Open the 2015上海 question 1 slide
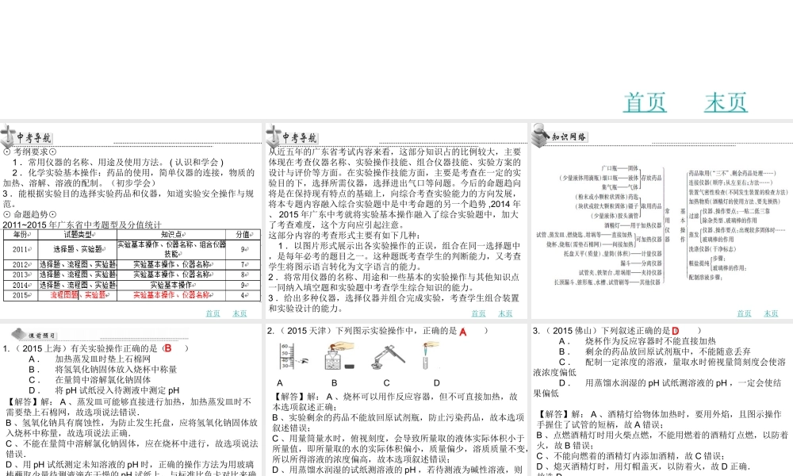Image resolution: width=793 pixels, height=476 pixels. tap(131, 400)
